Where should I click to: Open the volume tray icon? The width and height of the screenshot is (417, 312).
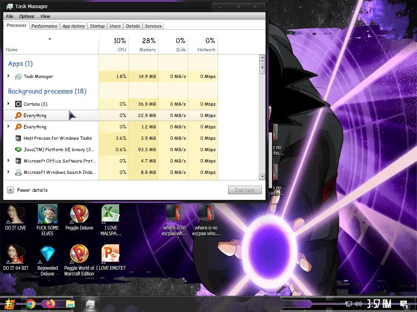pos(358,304)
